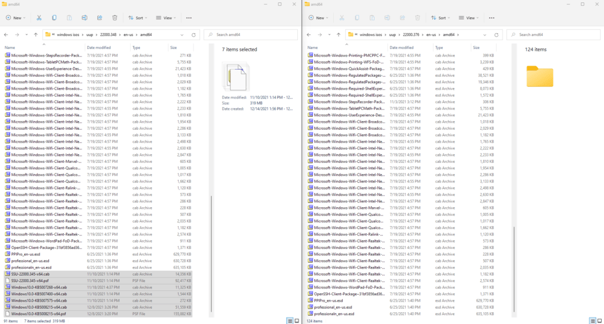The height and width of the screenshot is (324, 604).
Task: Click left window vertical scrollbar
Action: coord(211,254)
